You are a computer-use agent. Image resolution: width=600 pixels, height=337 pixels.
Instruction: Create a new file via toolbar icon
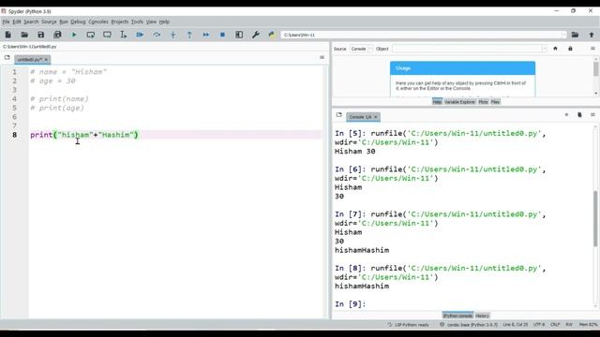(x=8, y=35)
